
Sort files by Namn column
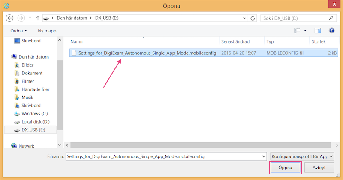[77, 41]
